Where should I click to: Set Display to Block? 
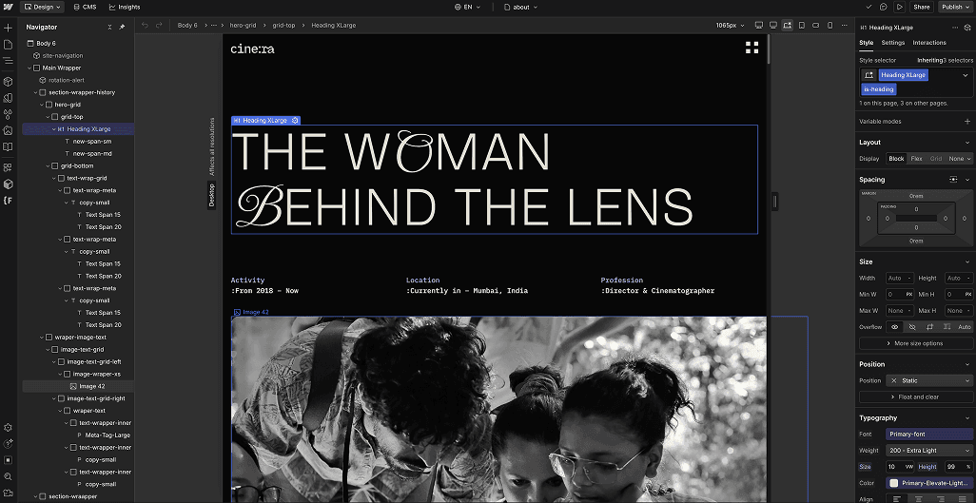coord(896,159)
